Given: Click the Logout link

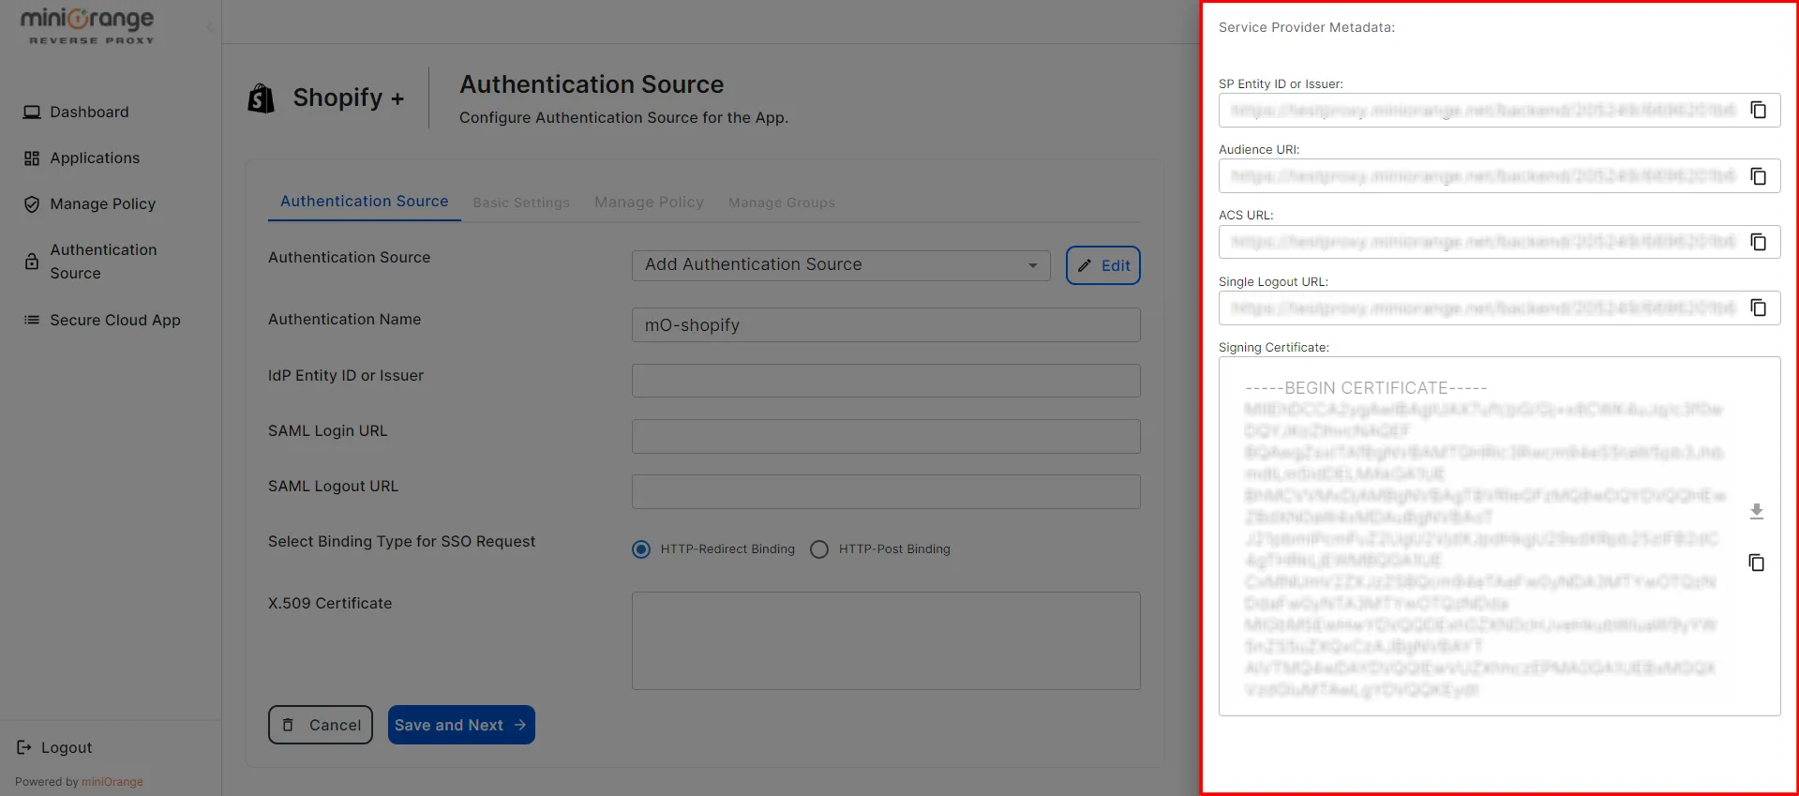Looking at the screenshot, I should coord(67,748).
